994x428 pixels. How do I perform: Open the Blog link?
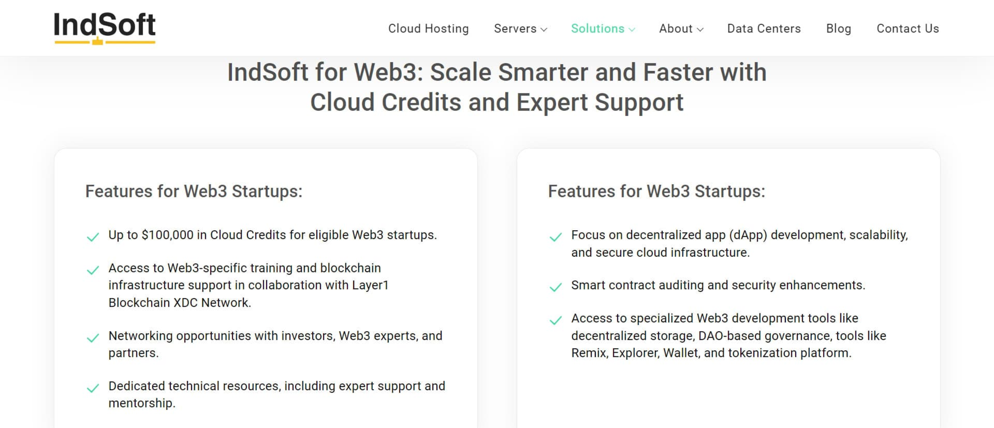(x=838, y=29)
